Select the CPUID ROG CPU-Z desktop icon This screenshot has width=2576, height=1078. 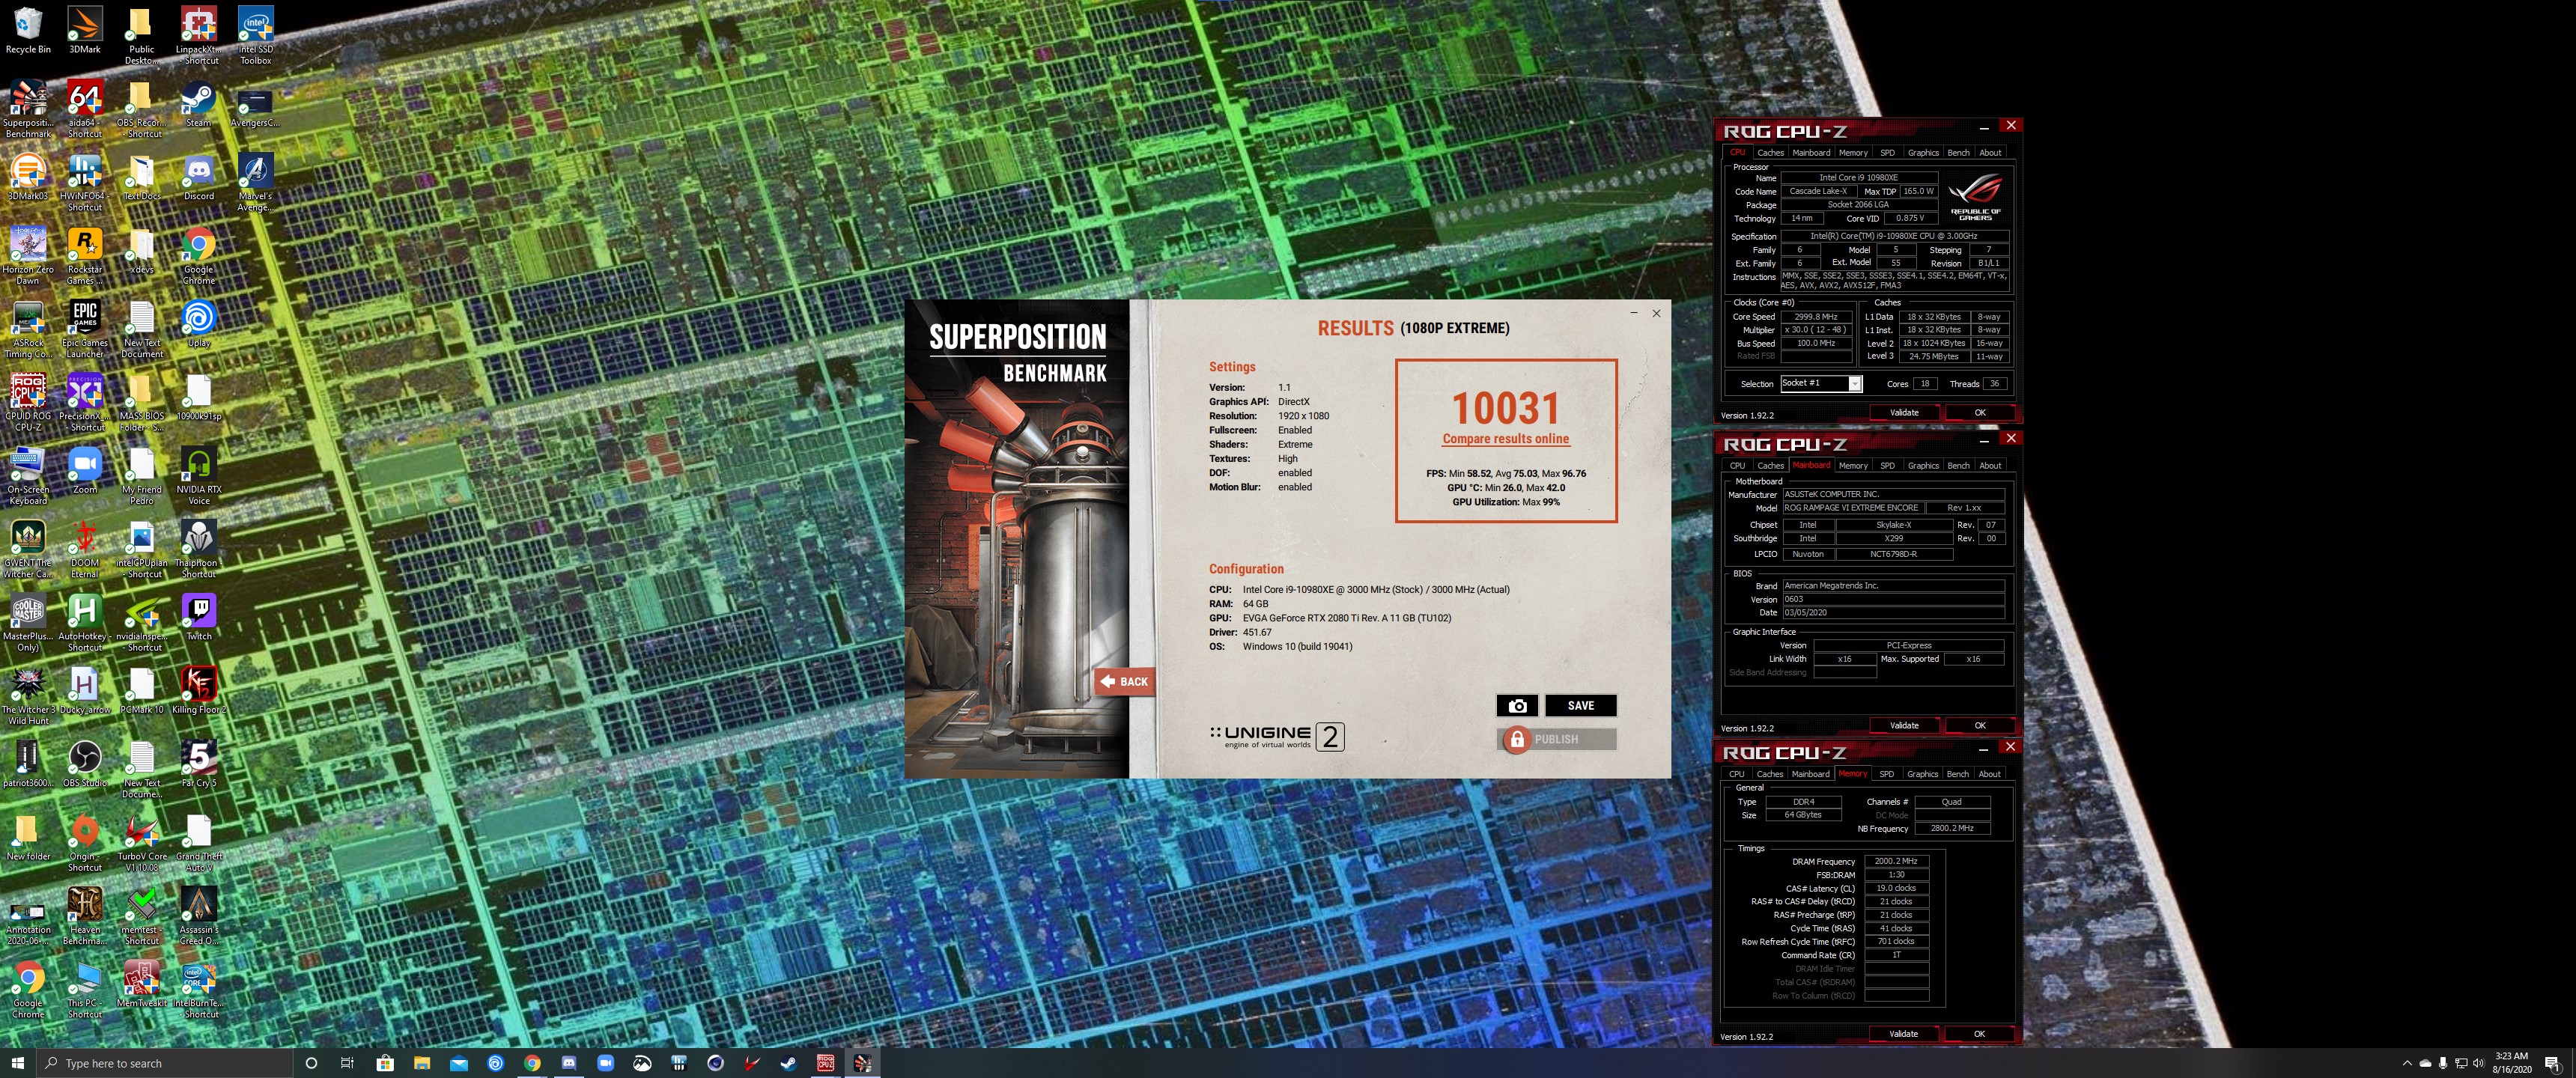(x=28, y=403)
